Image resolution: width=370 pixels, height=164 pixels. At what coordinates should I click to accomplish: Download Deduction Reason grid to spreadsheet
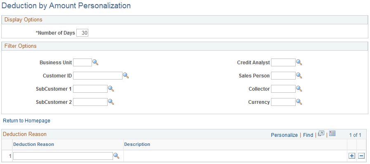pos(332,134)
